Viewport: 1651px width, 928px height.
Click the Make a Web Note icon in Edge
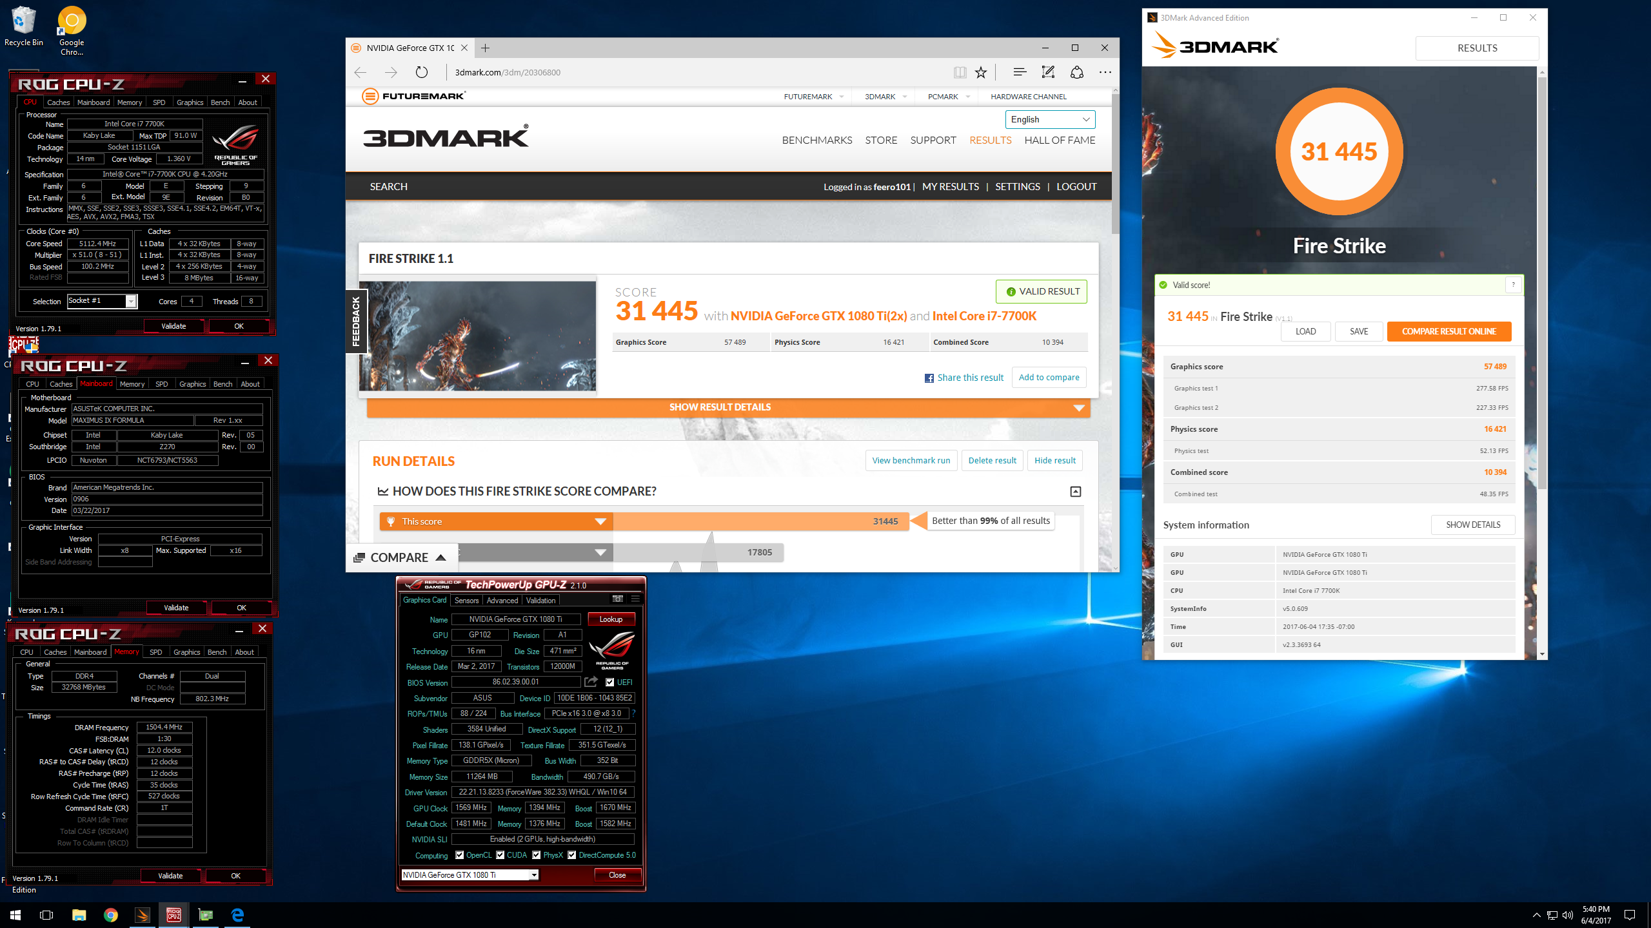pyautogui.click(x=1048, y=72)
